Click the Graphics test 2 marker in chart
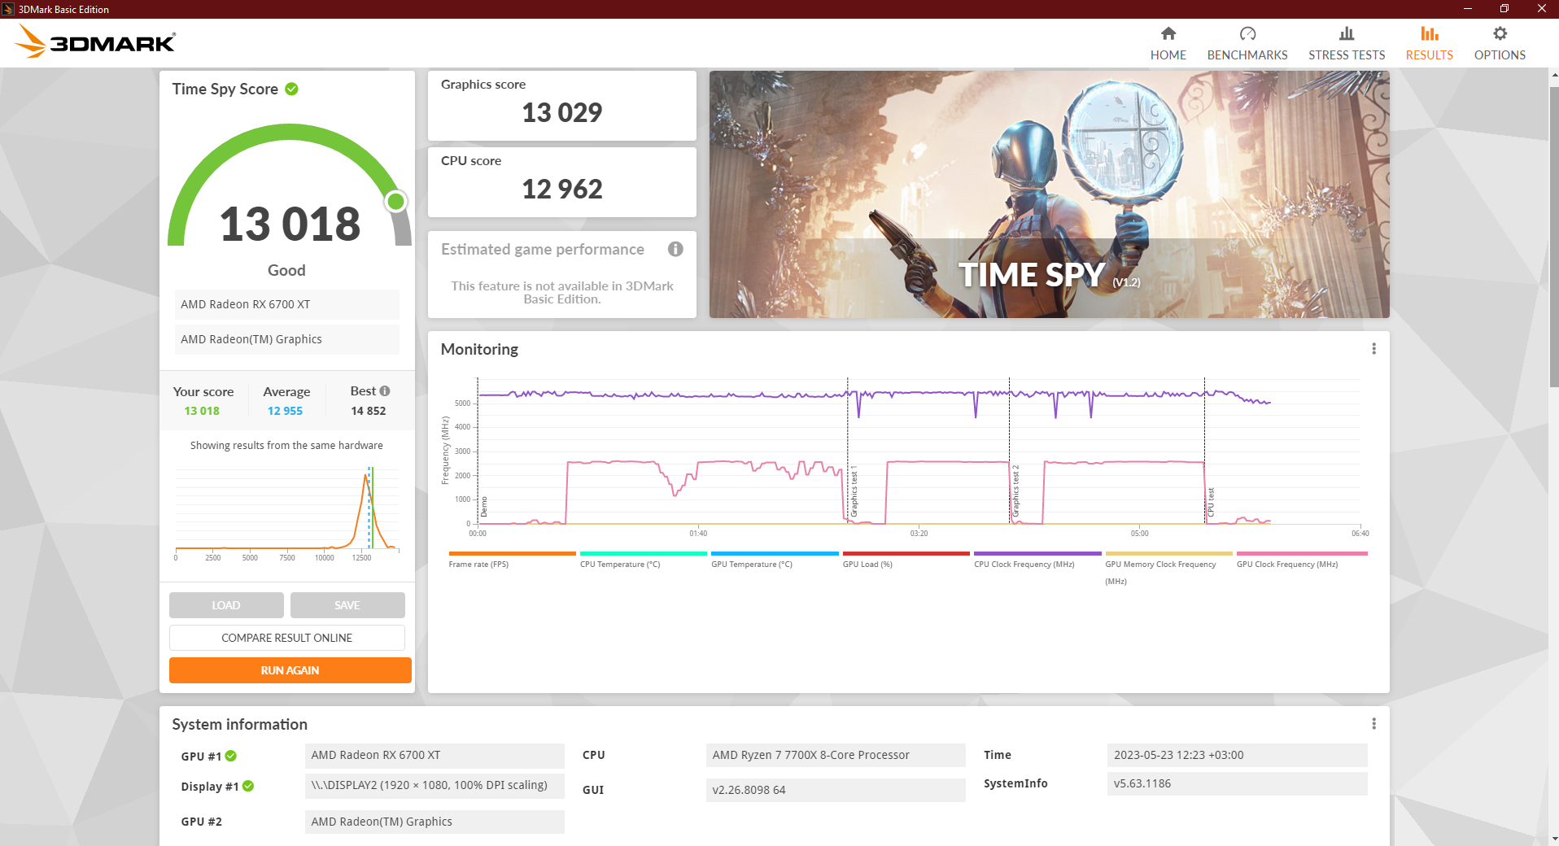The image size is (1559, 846). pyautogui.click(x=1015, y=491)
